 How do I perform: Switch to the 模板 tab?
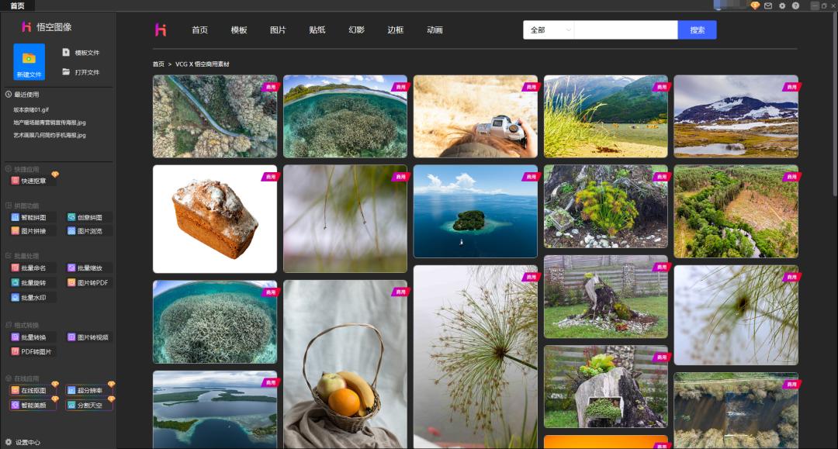tap(239, 30)
